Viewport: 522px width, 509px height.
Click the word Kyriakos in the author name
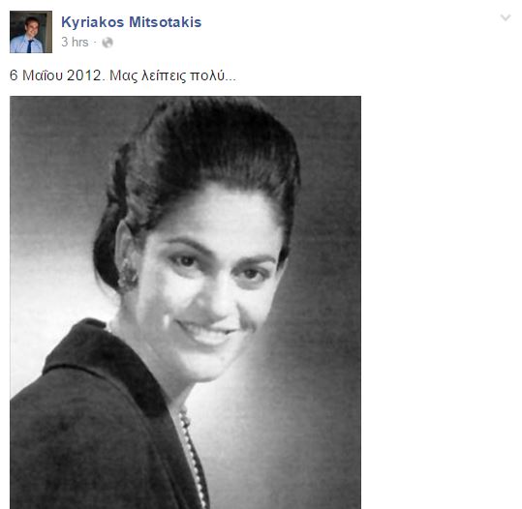pos(93,22)
